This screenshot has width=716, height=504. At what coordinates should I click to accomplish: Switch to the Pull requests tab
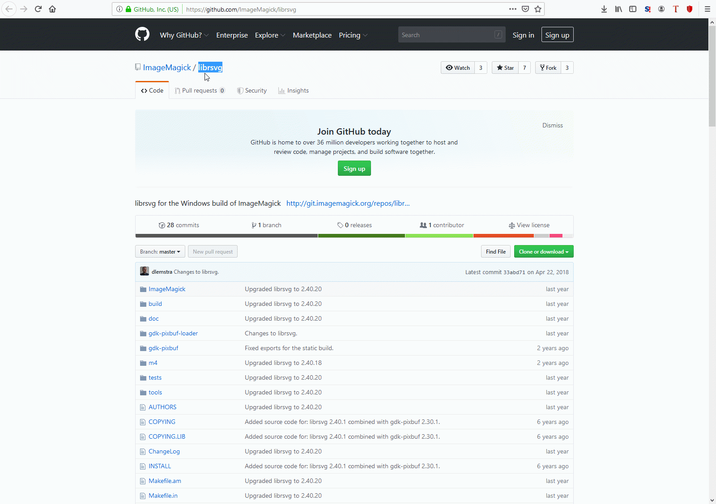[200, 90]
